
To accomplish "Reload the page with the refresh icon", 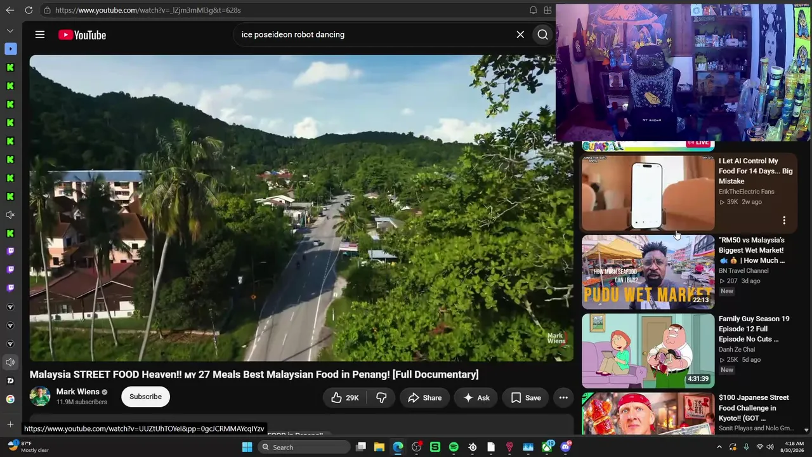I will click(29, 10).
